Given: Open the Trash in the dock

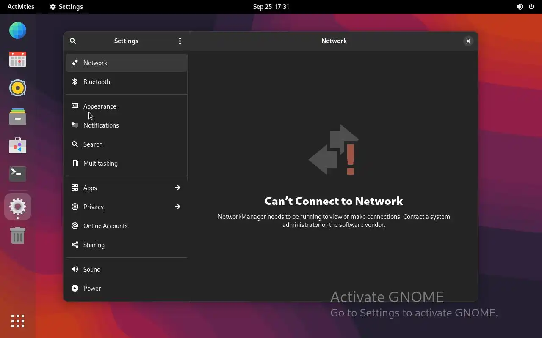Looking at the screenshot, I should point(18,235).
